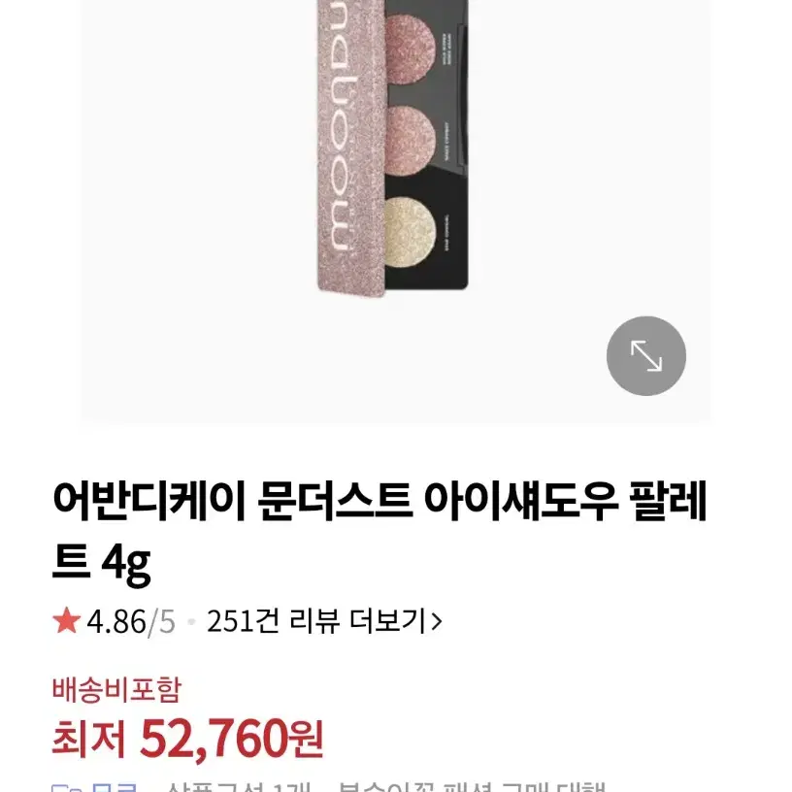Click the shade name beside the middle pan
Image resolution: width=792 pixels, height=792 pixels.
pos(447,141)
